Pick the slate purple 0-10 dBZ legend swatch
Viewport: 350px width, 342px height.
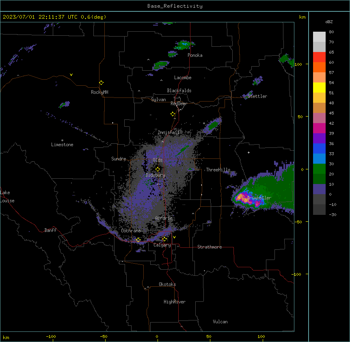319,189
